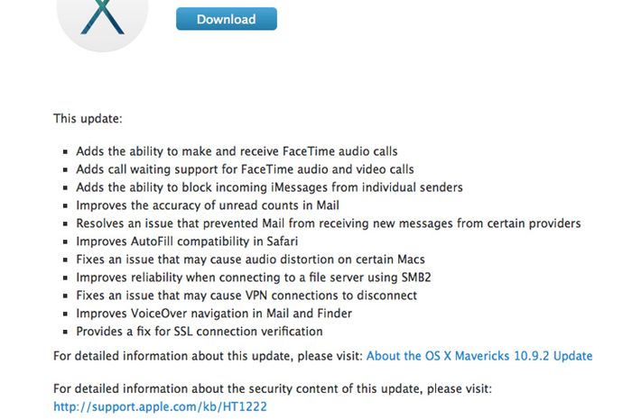Image resolution: width=632 pixels, height=419 pixels.
Task: Click the blue Download button
Action: tap(227, 19)
